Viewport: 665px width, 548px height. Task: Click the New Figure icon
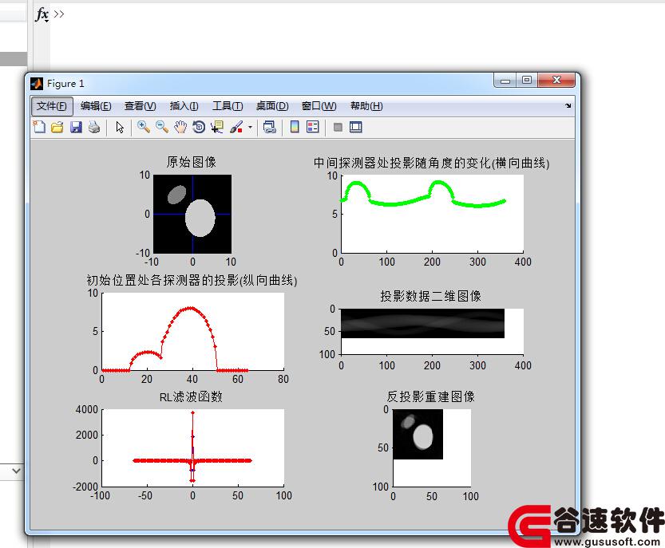click(x=39, y=127)
